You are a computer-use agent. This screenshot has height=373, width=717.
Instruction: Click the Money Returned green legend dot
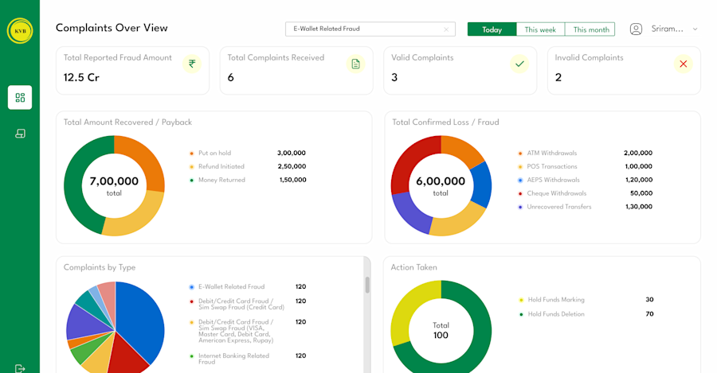coord(191,181)
